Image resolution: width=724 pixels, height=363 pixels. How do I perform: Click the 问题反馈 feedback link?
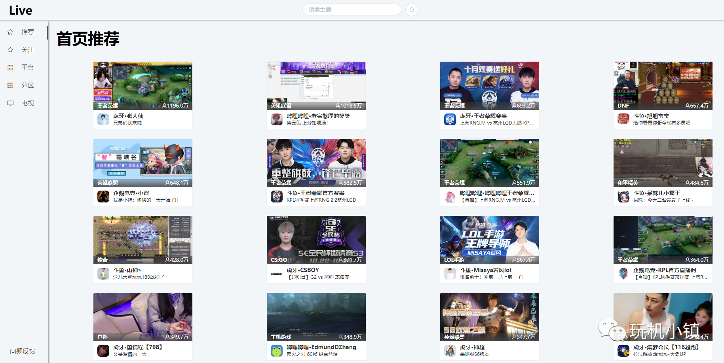(23, 351)
